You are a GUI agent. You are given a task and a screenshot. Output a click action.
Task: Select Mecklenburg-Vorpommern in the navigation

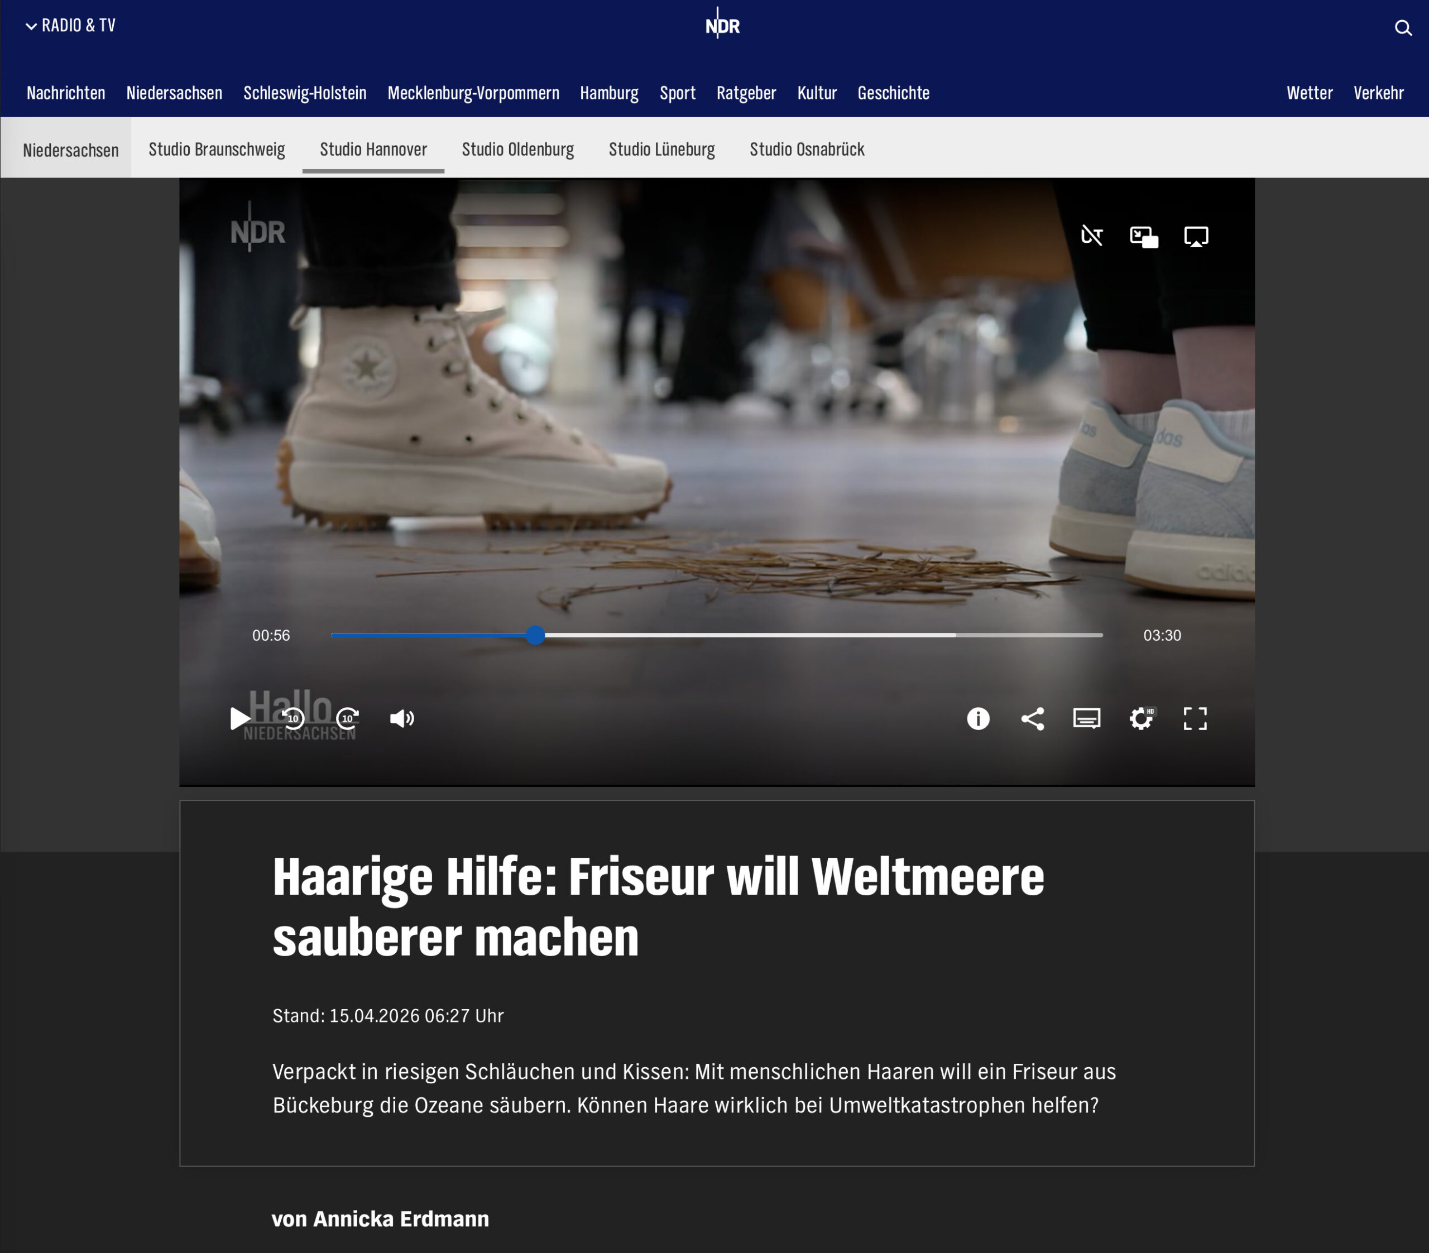coord(474,93)
